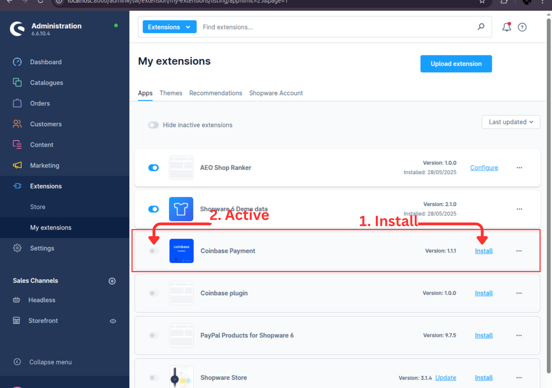Open AEO Shop Ranker more options menu
The height and width of the screenshot is (388, 552).
(x=519, y=168)
